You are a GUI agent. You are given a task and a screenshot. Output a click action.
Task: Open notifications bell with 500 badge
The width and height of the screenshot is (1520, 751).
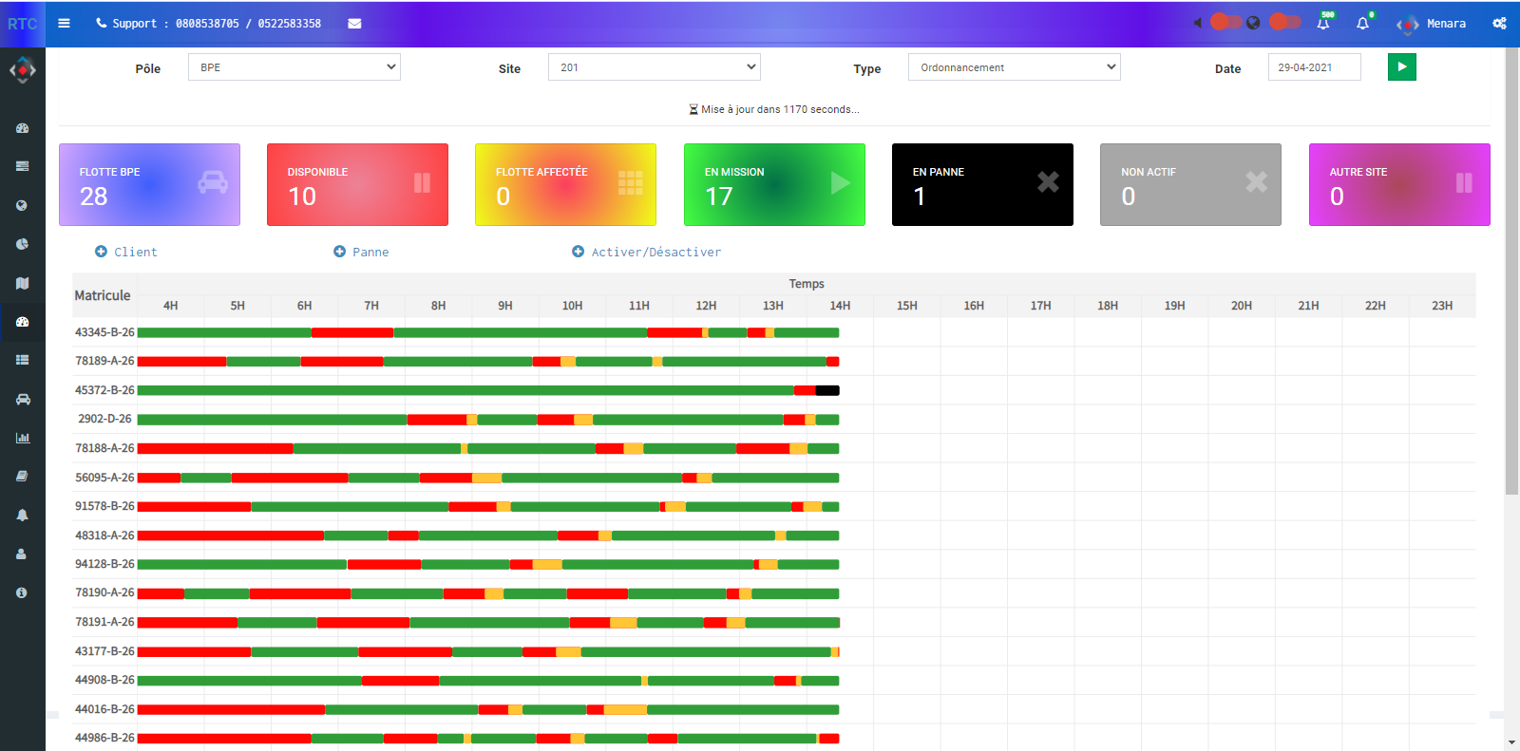pyautogui.click(x=1323, y=22)
